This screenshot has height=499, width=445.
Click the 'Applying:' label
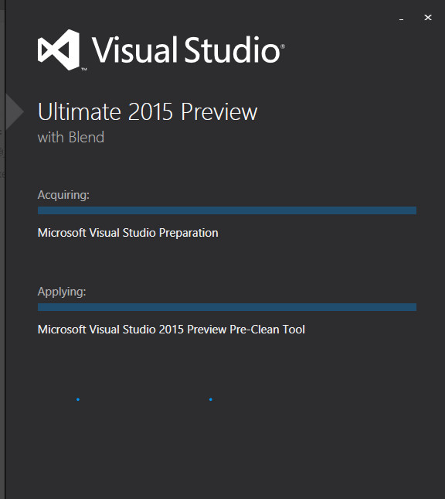coord(62,292)
